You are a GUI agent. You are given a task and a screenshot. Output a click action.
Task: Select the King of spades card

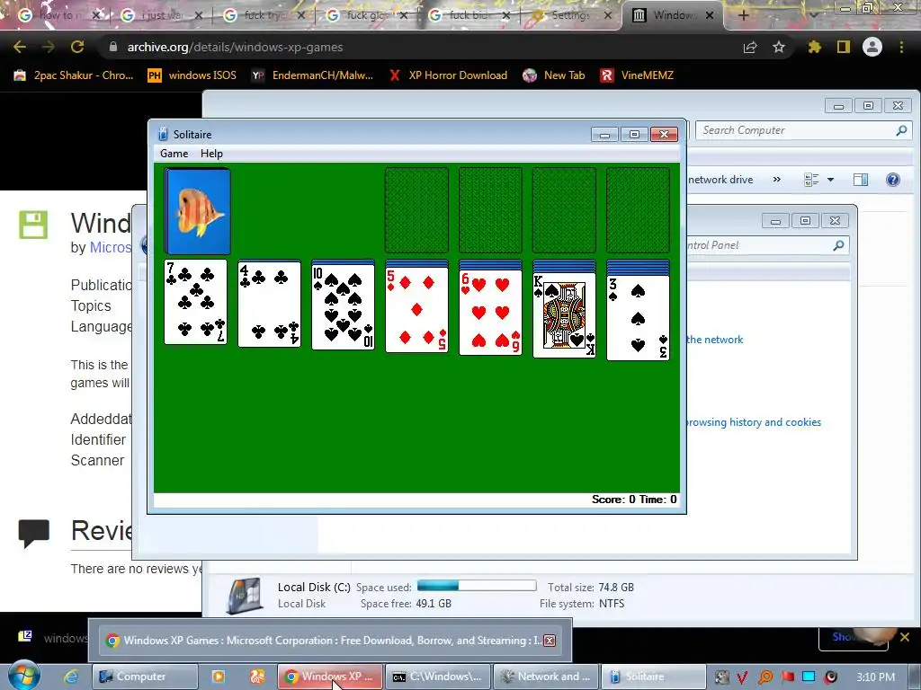(x=565, y=315)
